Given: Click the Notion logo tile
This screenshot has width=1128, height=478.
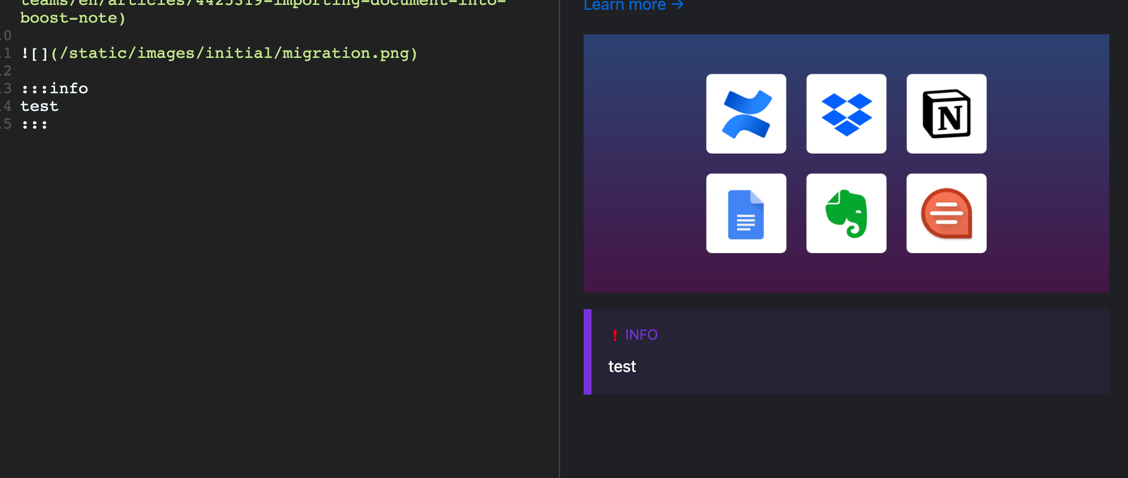Looking at the screenshot, I should pyautogui.click(x=946, y=114).
